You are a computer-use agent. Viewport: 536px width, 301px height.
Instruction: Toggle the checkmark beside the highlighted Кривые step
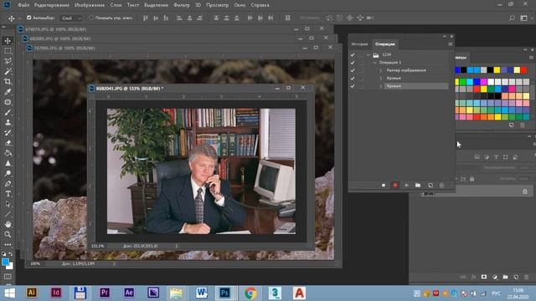click(353, 86)
